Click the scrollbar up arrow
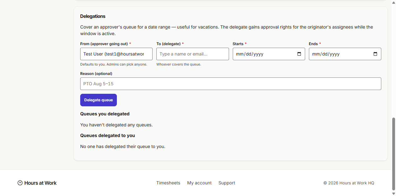 point(394,2)
